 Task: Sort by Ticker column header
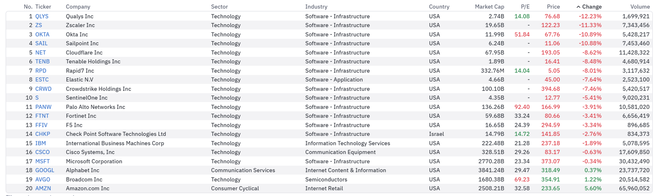point(43,7)
